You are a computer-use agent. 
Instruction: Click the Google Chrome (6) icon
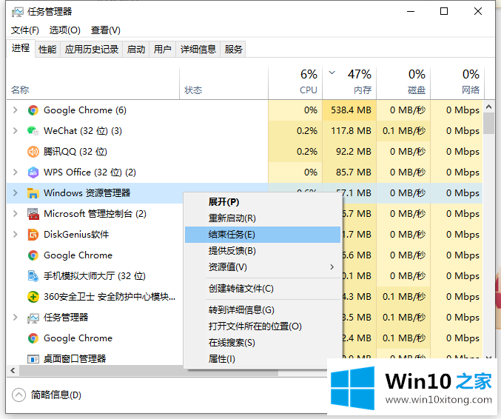click(33, 110)
